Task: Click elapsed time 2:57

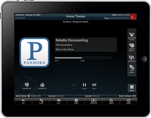Action: click(x=57, y=61)
